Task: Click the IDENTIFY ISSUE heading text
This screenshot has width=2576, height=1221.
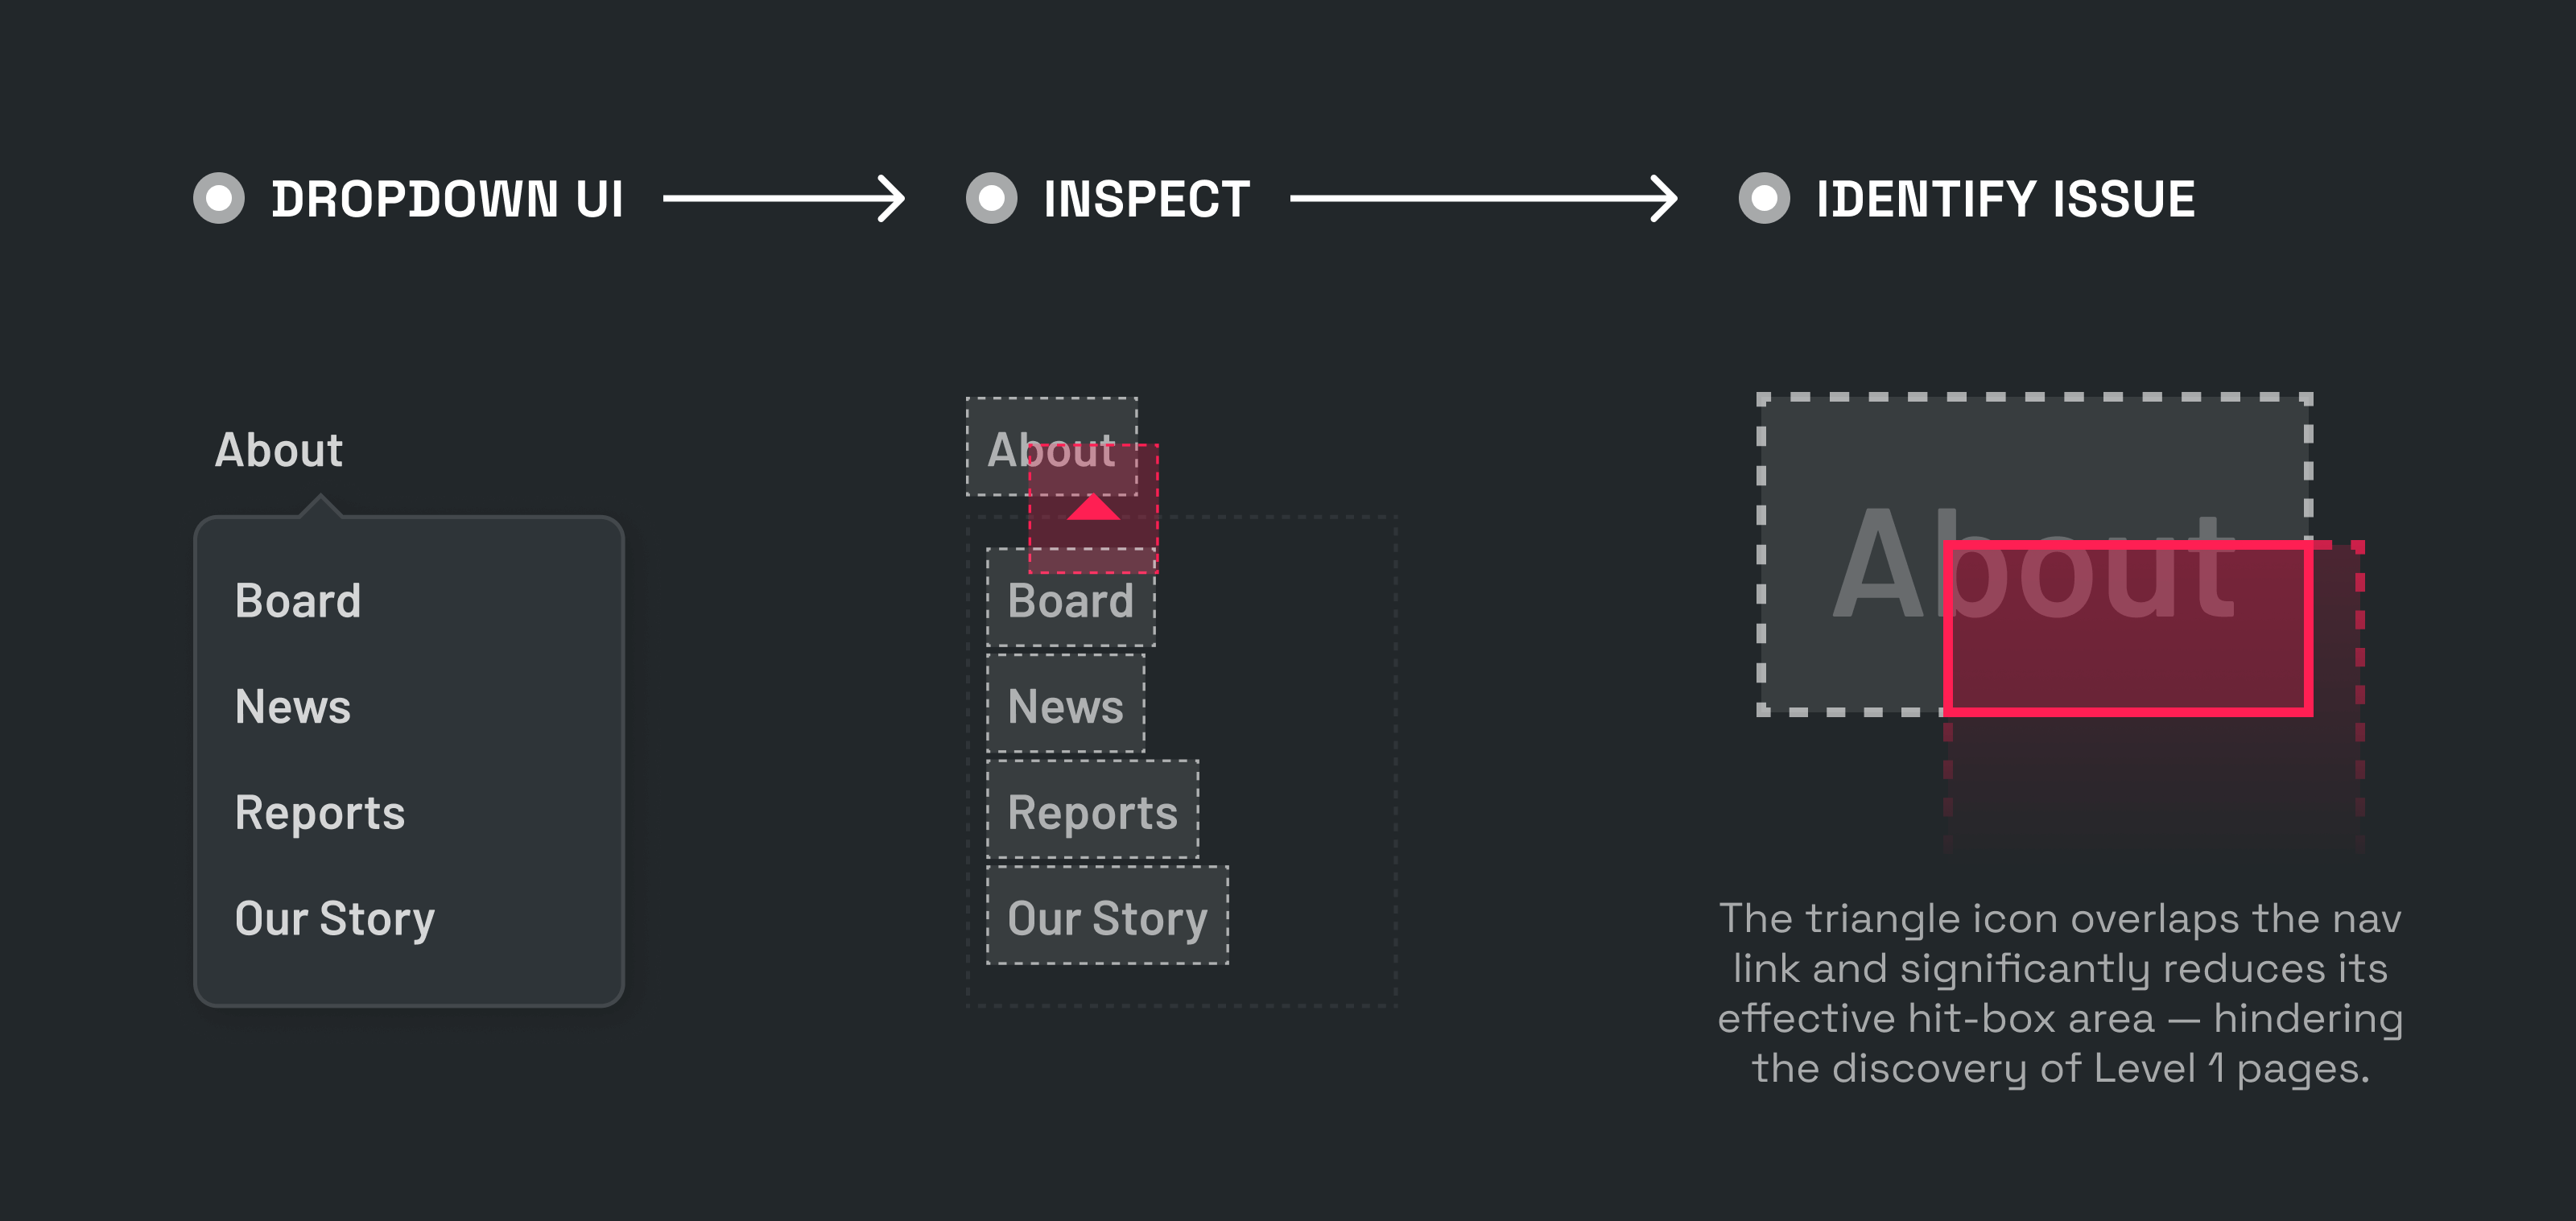Action: click(2005, 199)
